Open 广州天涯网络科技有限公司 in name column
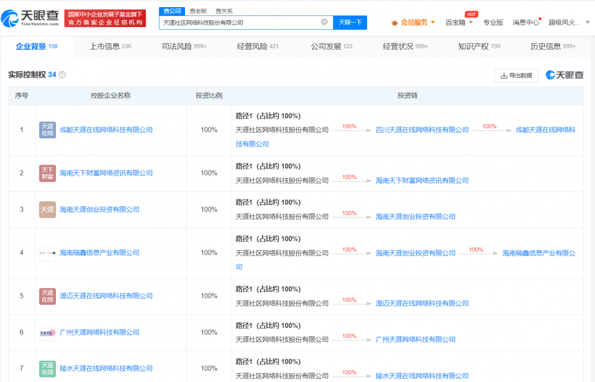 tap(99, 332)
